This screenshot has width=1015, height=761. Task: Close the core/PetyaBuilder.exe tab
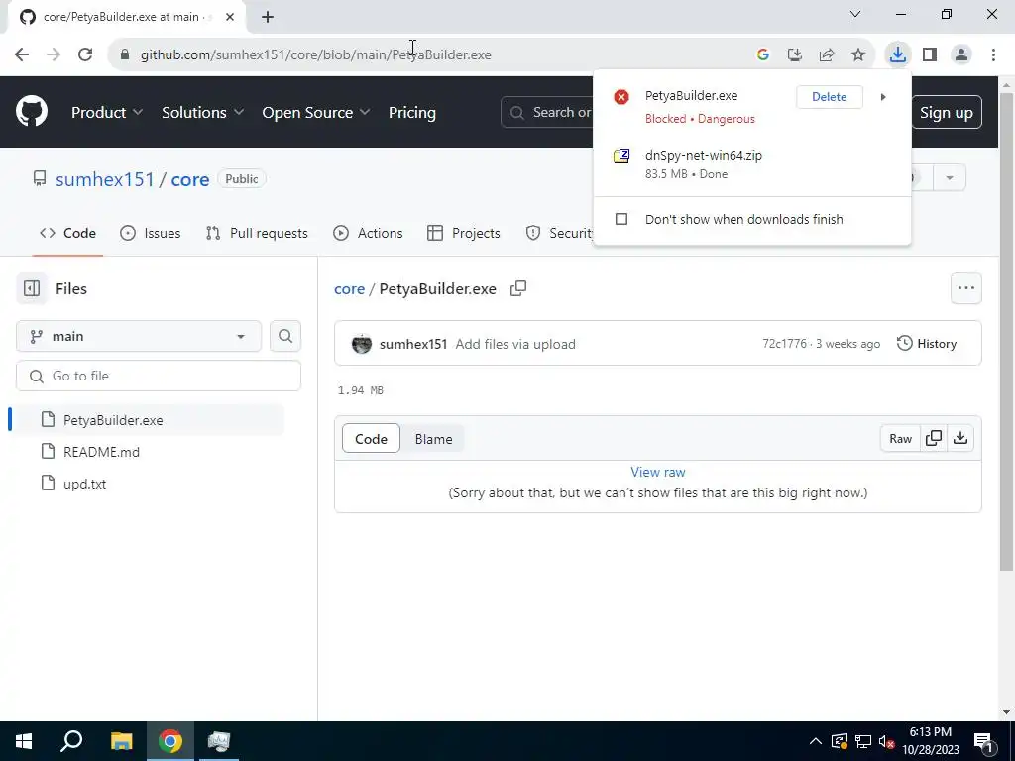(x=230, y=17)
